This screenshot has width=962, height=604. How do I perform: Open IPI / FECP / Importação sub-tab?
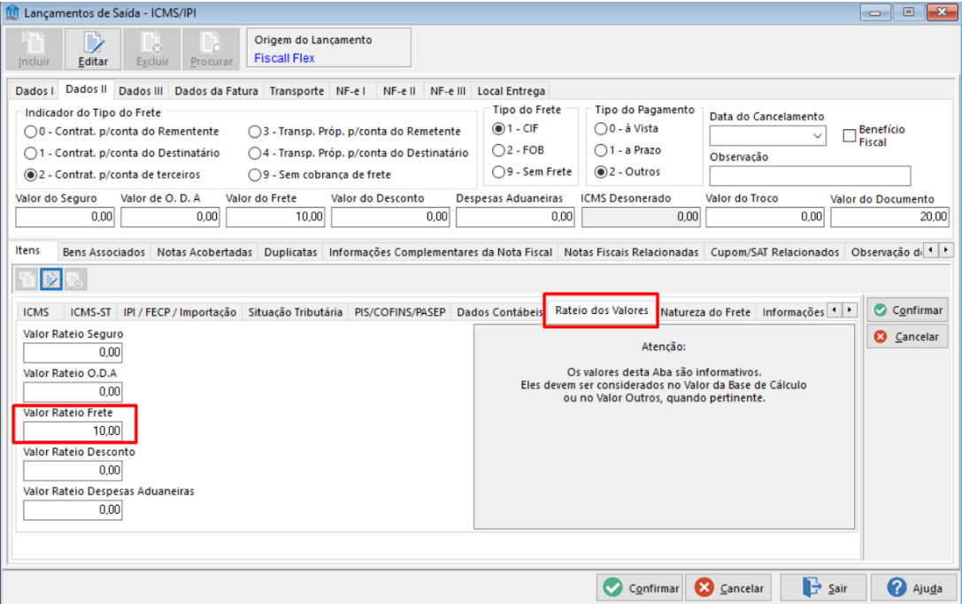[x=180, y=312]
